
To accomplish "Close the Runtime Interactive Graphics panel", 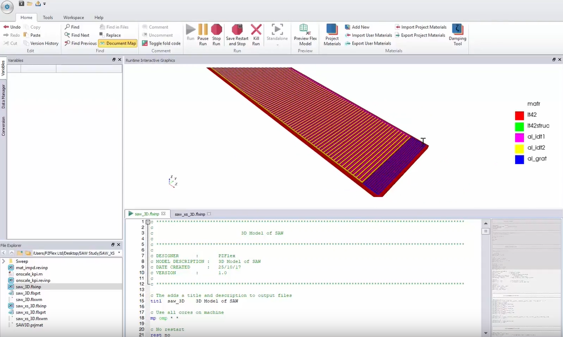I will pos(559,59).
